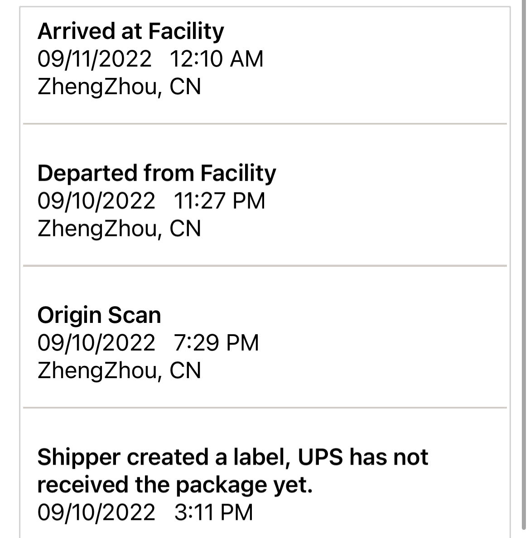Select the 09/10/2022 3:11 PM timestamp
Viewport: 530px width, 538px height.
pos(145,512)
